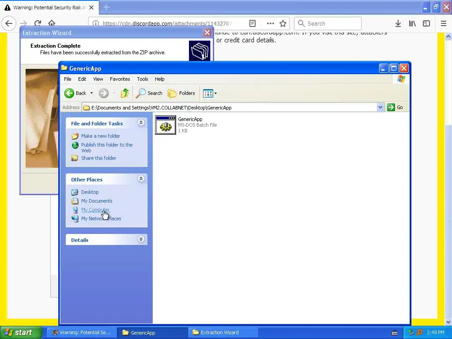Viewport: 452px width, 339px height.
Task: Open Desktop from Other Places
Action: pos(90,192)
